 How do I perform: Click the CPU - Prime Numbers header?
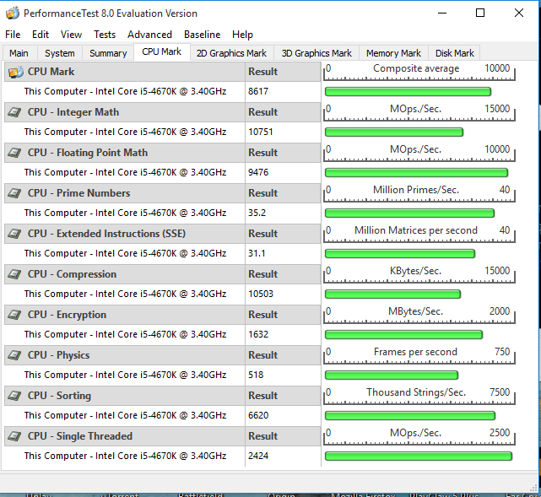78,193
